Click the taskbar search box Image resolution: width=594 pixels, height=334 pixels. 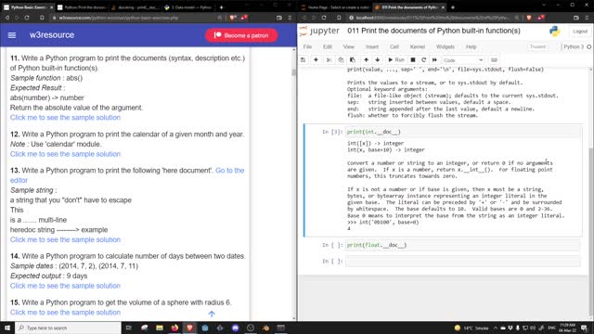(x=68, y=328)
